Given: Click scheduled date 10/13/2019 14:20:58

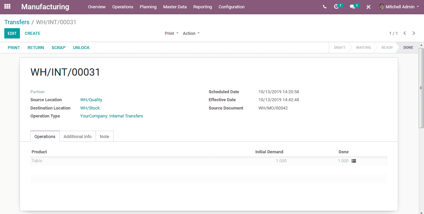Looking at the screenshot, I should pos(279,92).
